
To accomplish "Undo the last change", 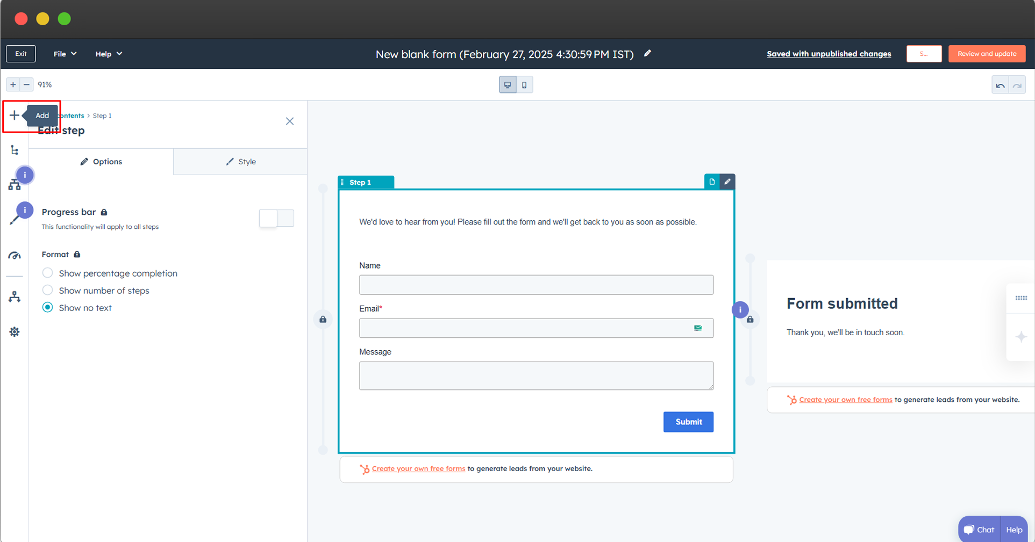I will coord(1000,85).
